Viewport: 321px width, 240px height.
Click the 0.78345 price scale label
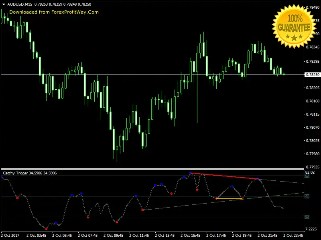click(313, 47)
